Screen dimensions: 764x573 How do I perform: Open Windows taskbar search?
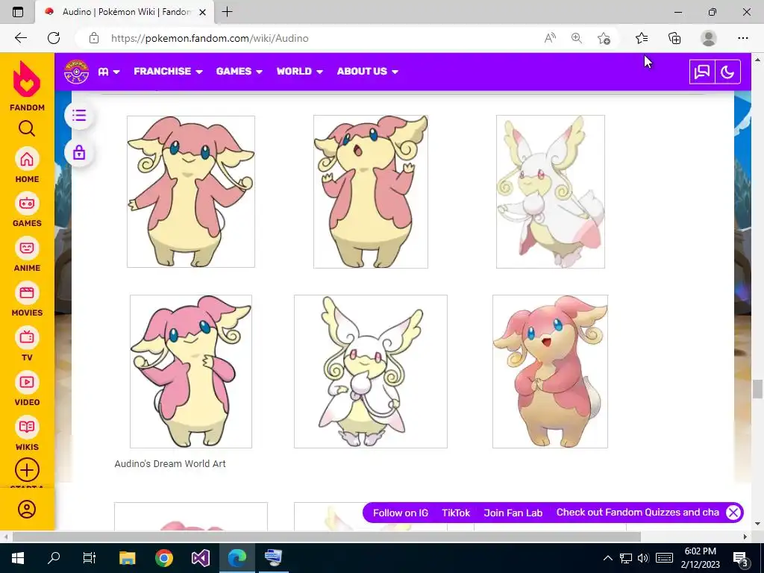point(54,557)
